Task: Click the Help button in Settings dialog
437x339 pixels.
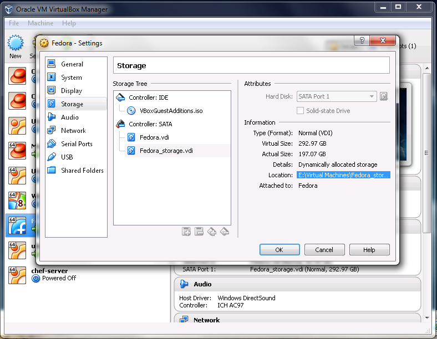Action: (x=369, y=250)
